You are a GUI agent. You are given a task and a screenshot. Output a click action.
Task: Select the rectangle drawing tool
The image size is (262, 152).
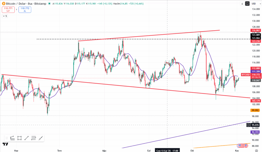coord(19,138)
